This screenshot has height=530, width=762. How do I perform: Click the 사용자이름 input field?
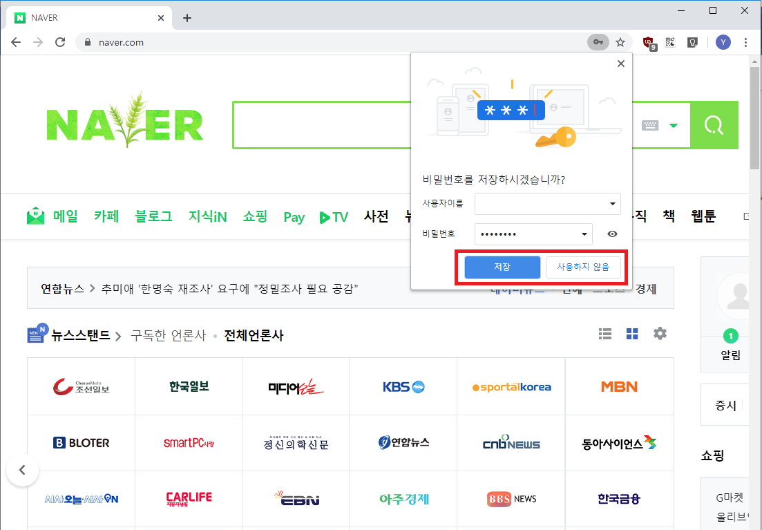point(548,204)
